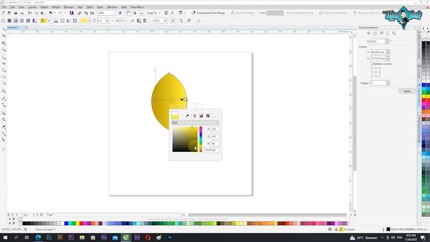This screenshot has width=430, height=242.
Task: Open the Layout menu
Action: click(x=32, y=7)
